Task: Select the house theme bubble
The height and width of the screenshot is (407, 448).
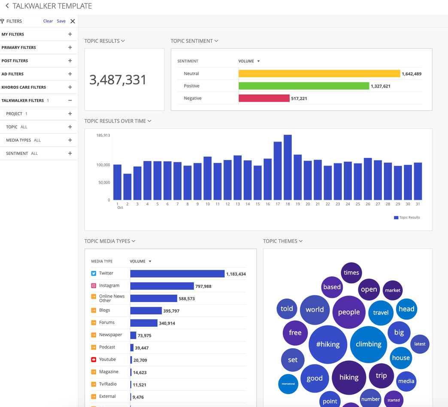Action: point(401,358)
